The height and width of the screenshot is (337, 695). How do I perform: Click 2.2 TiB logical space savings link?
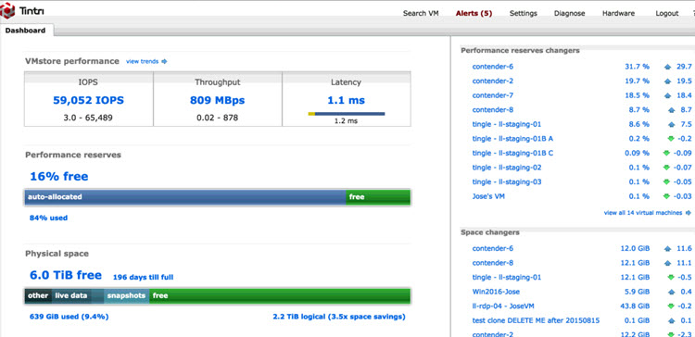click(x=339, y=317)
